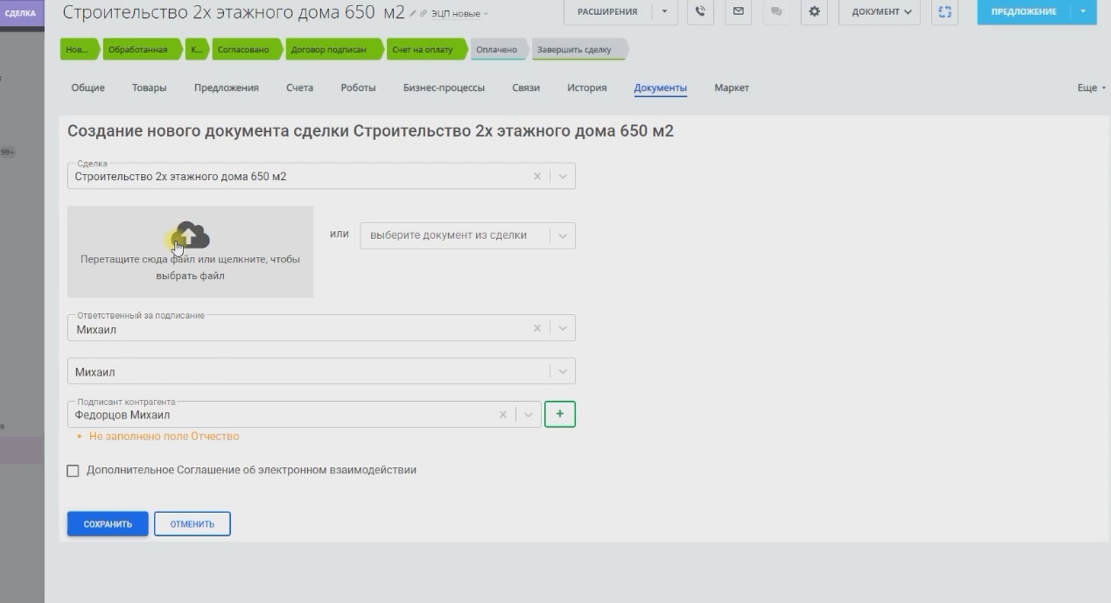Clear Федорцов Михаил signer selection
Image resolution: width=1111 pixels, height=603 pixels.
pos(503,415)
